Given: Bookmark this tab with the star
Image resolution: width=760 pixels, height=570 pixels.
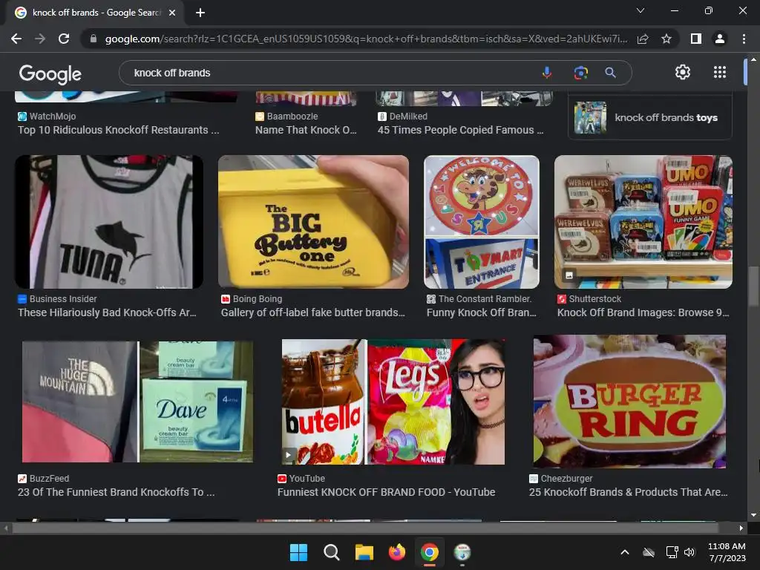Looking at the screenshot, I should tap(666, 39).
